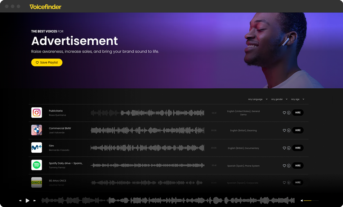Seek within the Spotify Daily drive waveform
The width and height of the screenshot is (343, 207).
147,165
